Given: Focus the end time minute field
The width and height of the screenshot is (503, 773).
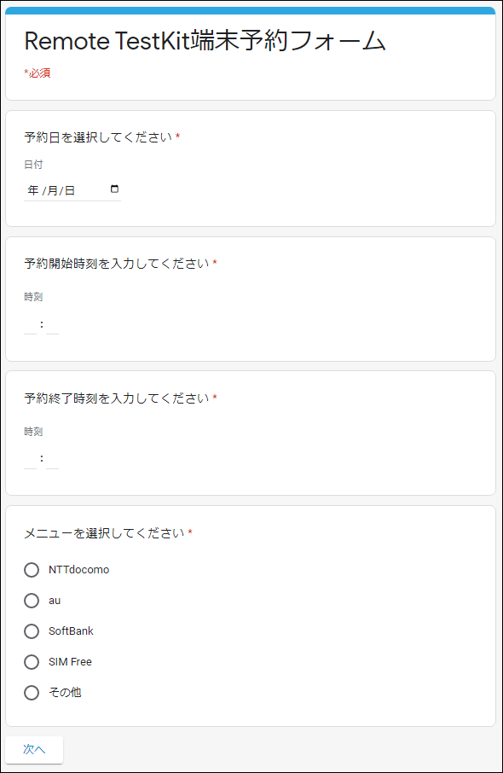Looking at the screenshot, I should point(52,460).
